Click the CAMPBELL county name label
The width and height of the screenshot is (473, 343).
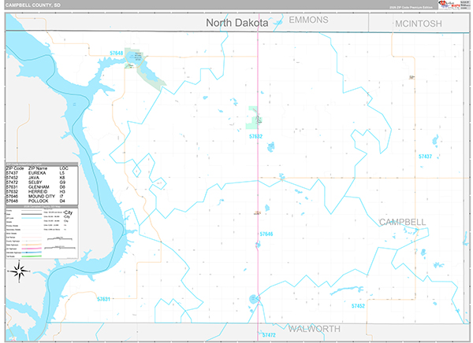pos(402,222)
